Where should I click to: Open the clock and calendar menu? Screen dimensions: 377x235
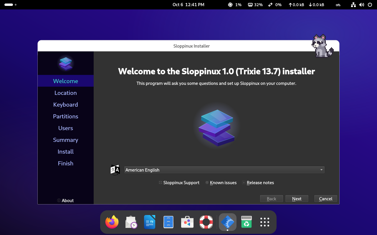[188, 5]
